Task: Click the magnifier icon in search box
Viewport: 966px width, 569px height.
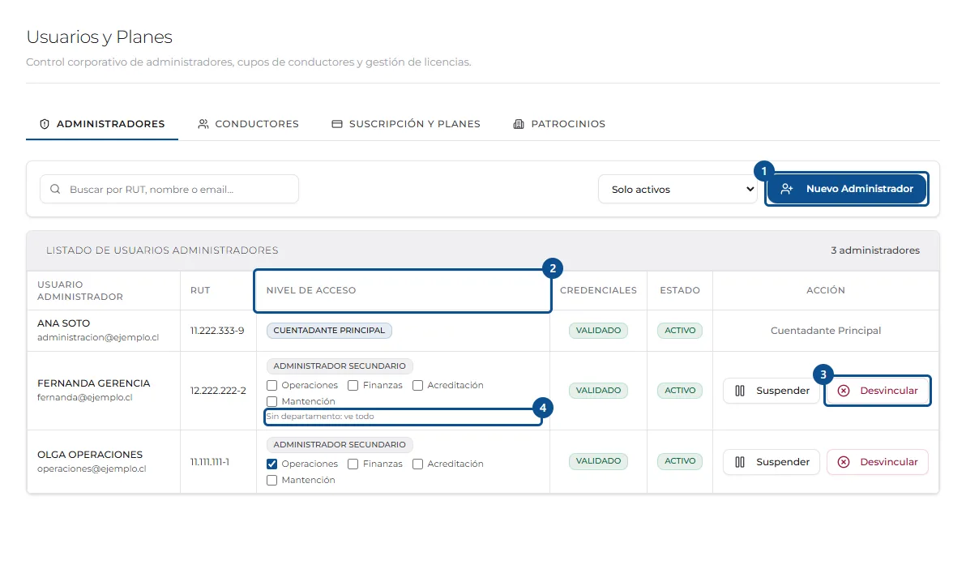Action: pyautogui.click(x=55, y=189)
